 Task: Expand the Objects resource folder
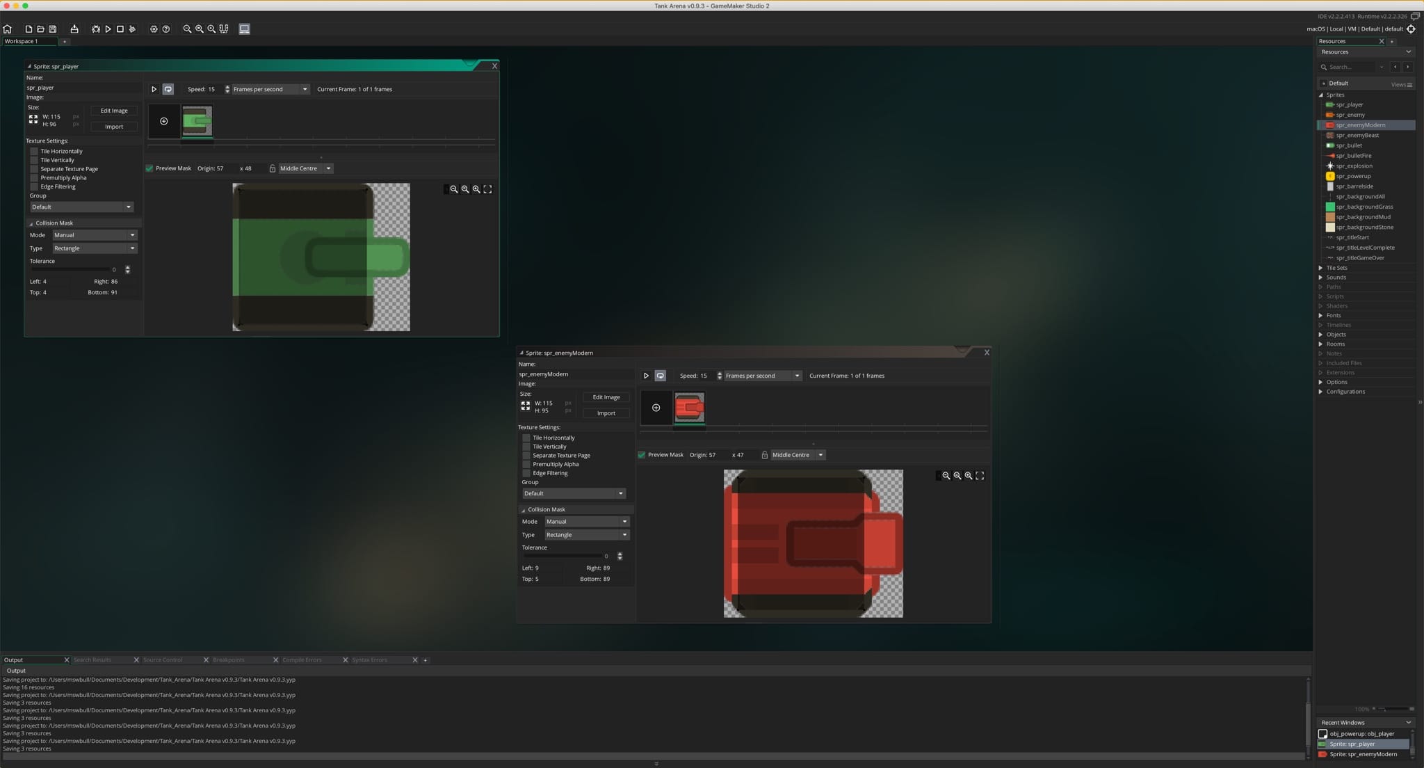click(x=1320, y=335)
